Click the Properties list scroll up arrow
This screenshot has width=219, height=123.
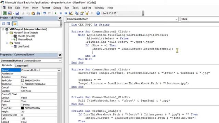point(59,70)
